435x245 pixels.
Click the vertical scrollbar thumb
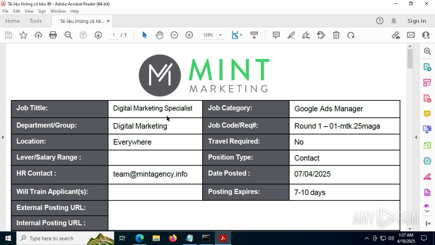pyautogui.click(x=410, y=59)
